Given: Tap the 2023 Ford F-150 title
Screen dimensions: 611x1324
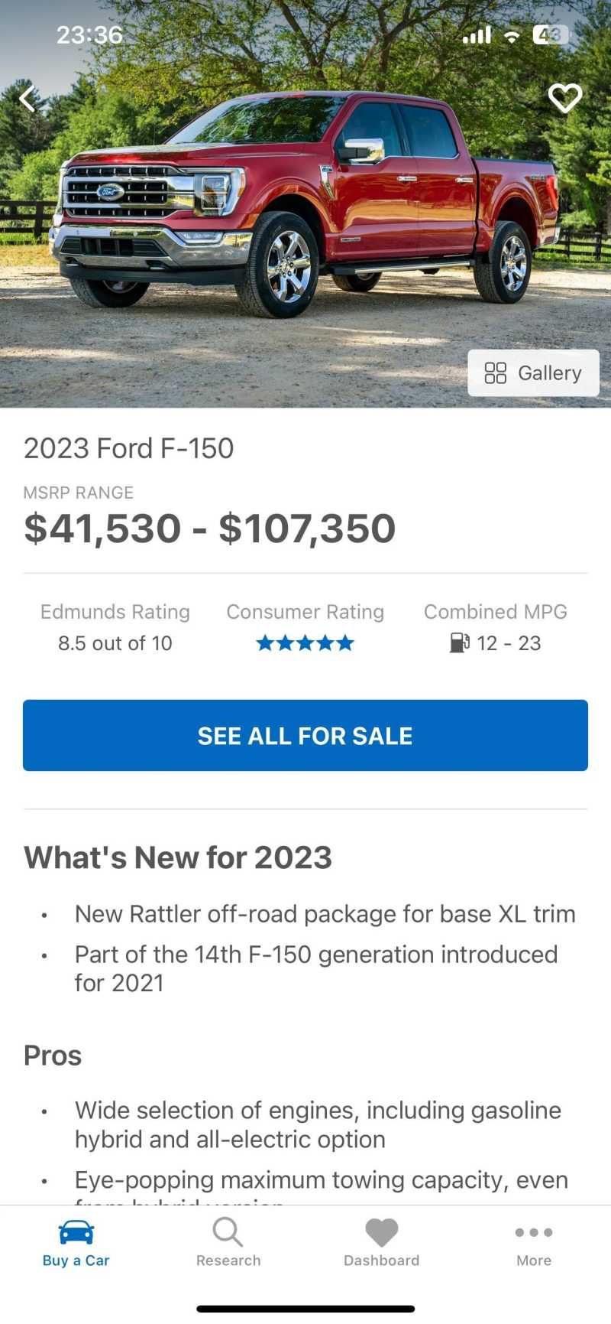Looking at the screenshot, I should [x=128, y=448].
